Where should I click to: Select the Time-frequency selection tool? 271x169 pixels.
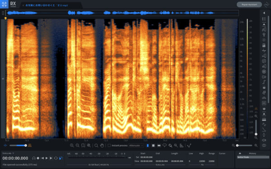point(153,146)
